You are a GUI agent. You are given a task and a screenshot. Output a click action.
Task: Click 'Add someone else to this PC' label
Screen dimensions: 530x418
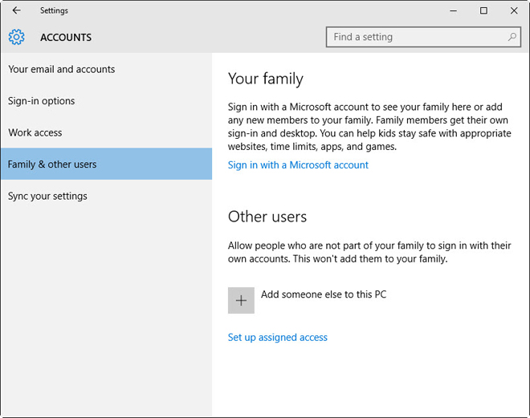[x=324, y=294]
